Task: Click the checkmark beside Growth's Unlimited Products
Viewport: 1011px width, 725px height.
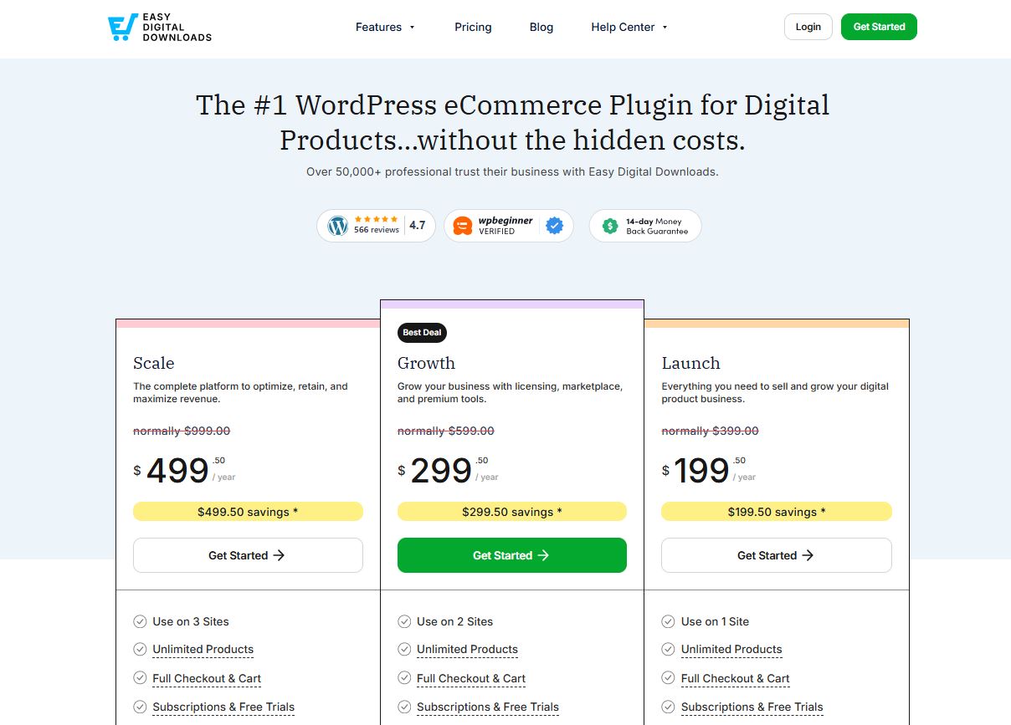Action: pyautogui.click(x=404, y=650)
